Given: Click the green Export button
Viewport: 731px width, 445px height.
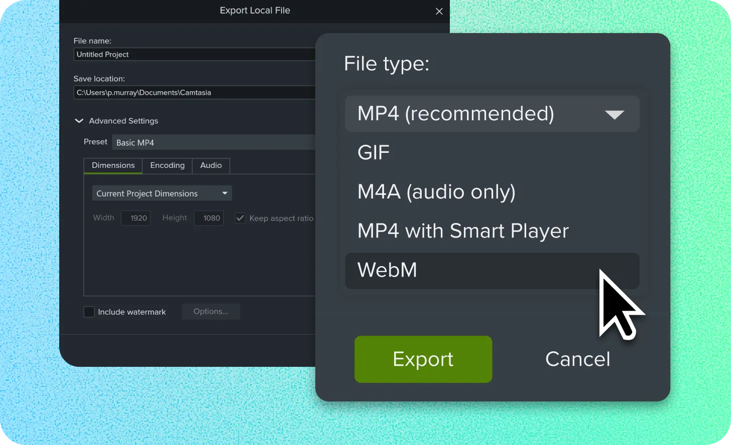Looking at the screenshot, I should point(423,359).
